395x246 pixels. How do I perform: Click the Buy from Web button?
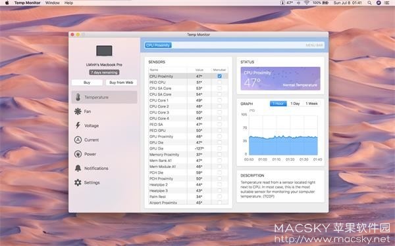[x=121, y=83]
